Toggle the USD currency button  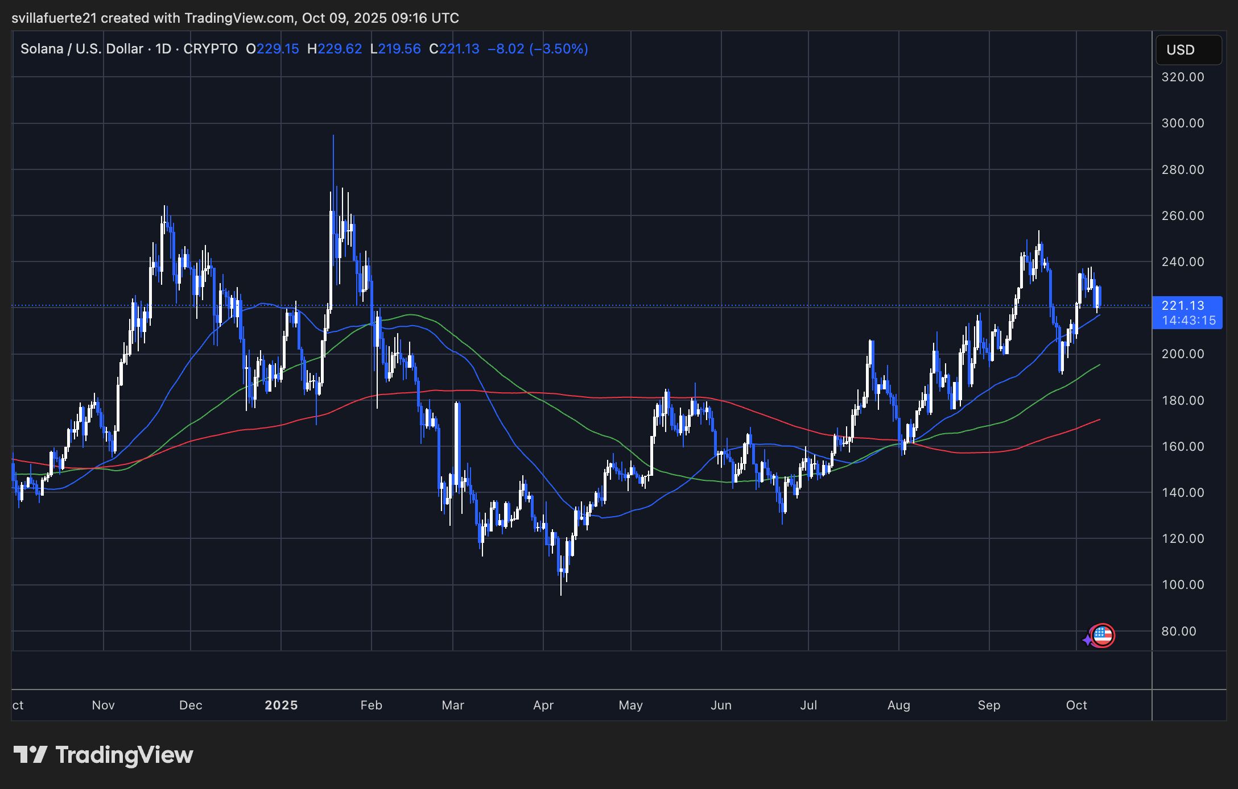click(x=1189, y=50)
